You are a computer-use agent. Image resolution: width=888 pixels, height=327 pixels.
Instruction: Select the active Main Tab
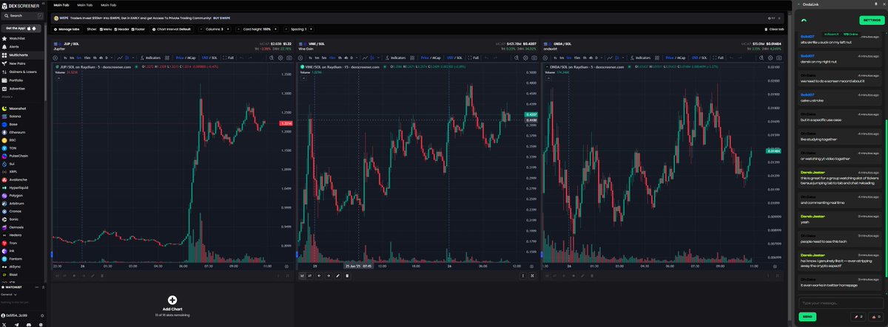coord(62,5)
